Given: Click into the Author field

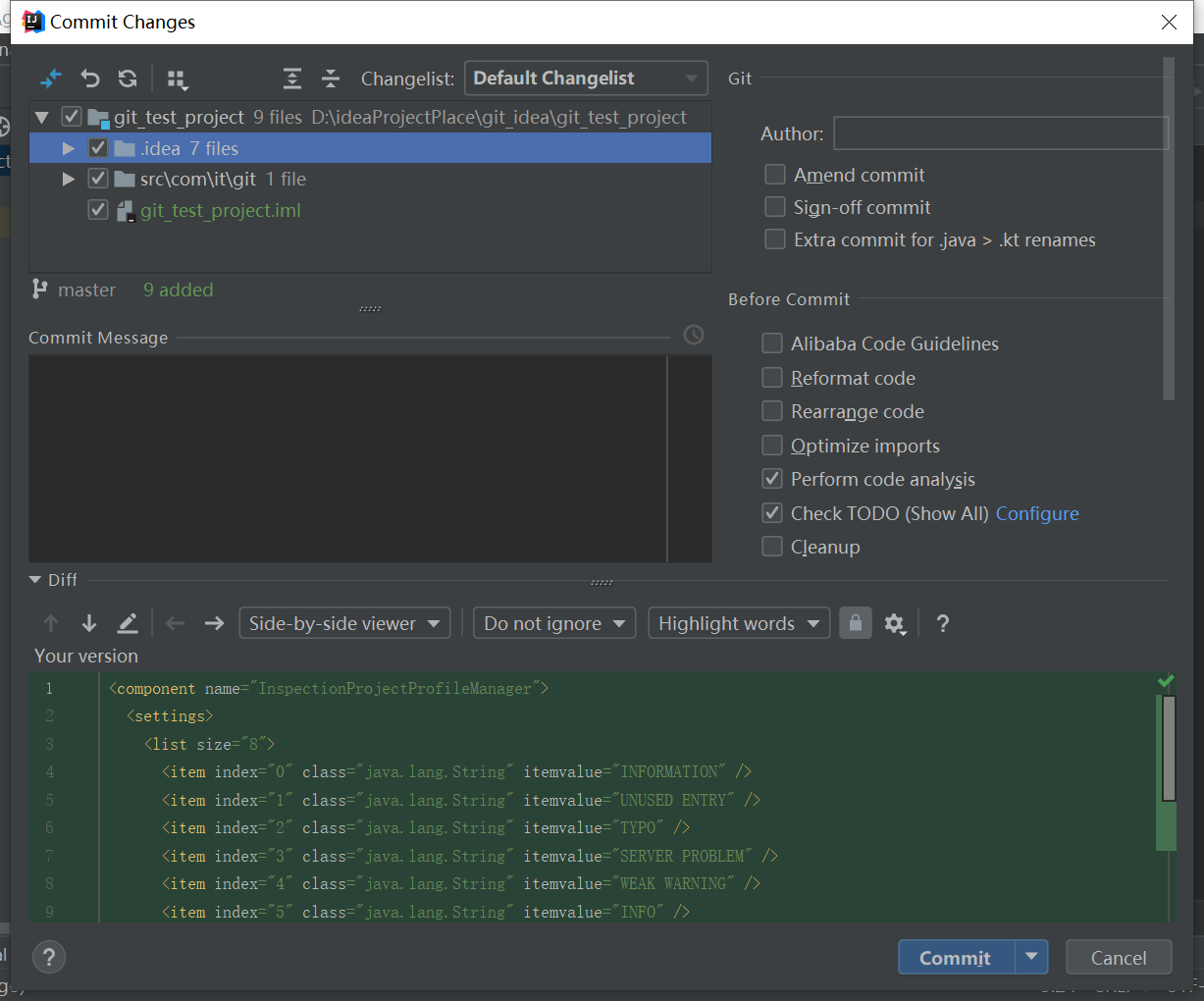Looking at the screenshot, I should click(x=1001, y=133).
